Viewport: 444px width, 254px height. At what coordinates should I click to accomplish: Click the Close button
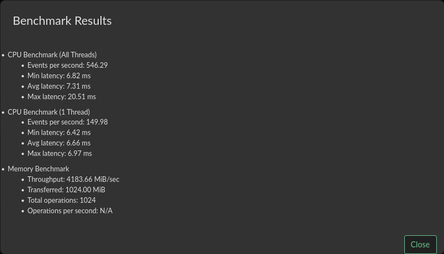[x=420, y=245]
